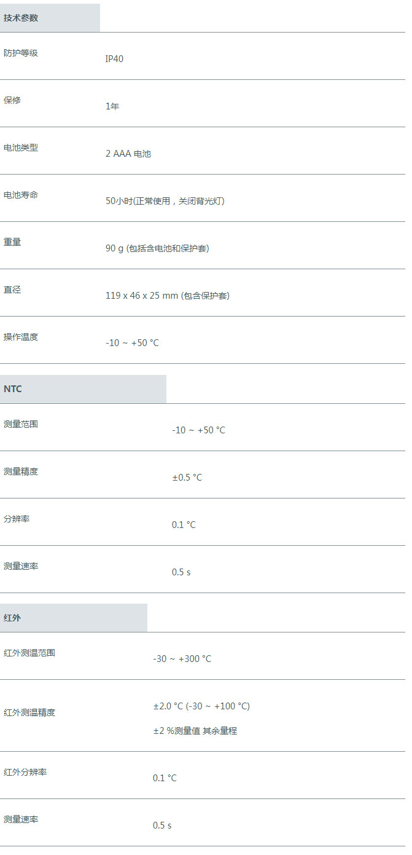This screenshot has width=412, height=855.
Task: Click the 50小时 battery life text
Action: [x=165, y=201]
